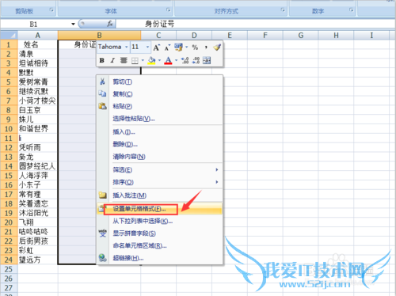The width and height of the screenshot is (396, 296).
Task: Choose 显示拼音字段(S) from context menu
Action: pos(160,233)
